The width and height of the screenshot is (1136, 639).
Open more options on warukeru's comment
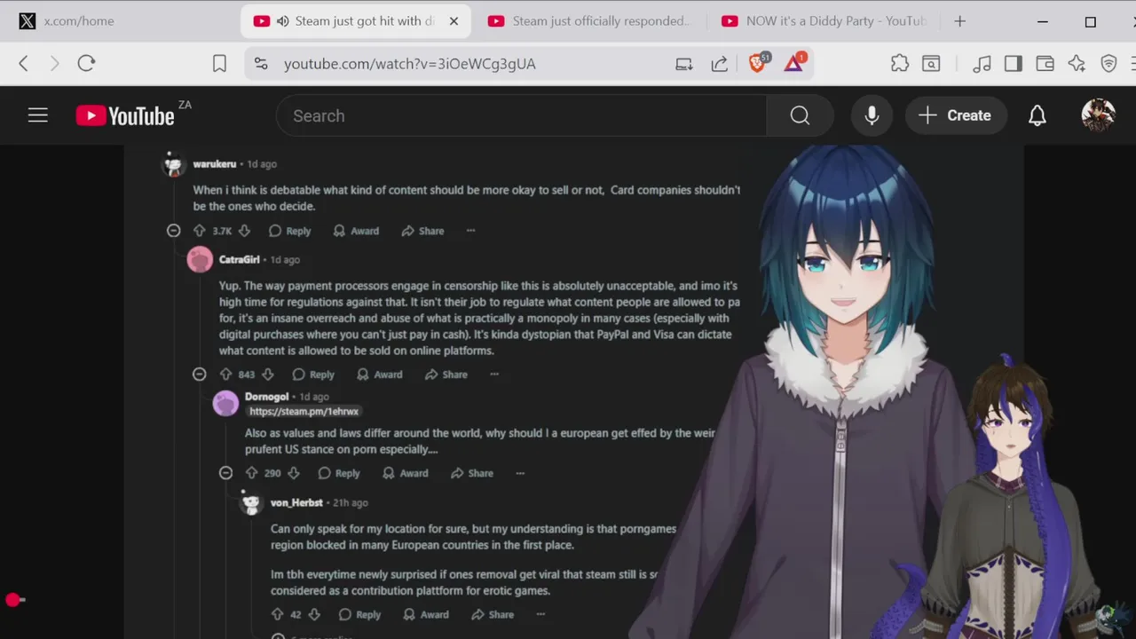470,231
